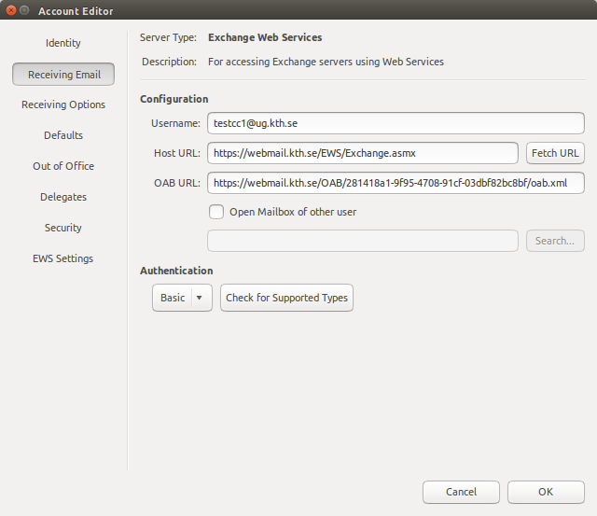Image resolution: width=597 pixels, height=516 pixels.
Task: Click the other user mailbox text field
Action: point(362,241)
